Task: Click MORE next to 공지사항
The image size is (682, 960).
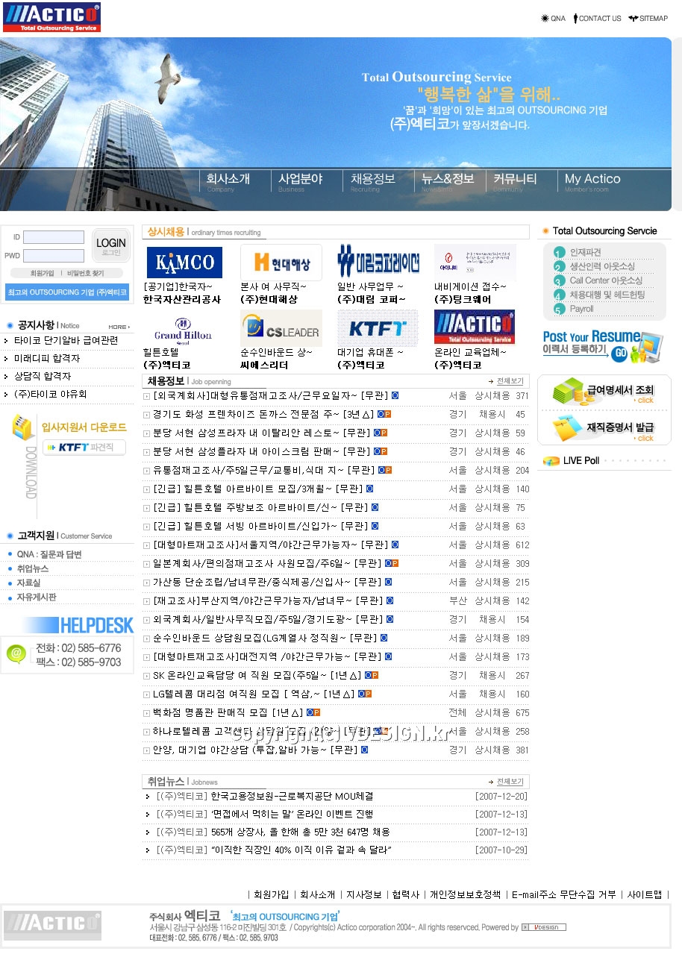Action: (x=119, y=327)
